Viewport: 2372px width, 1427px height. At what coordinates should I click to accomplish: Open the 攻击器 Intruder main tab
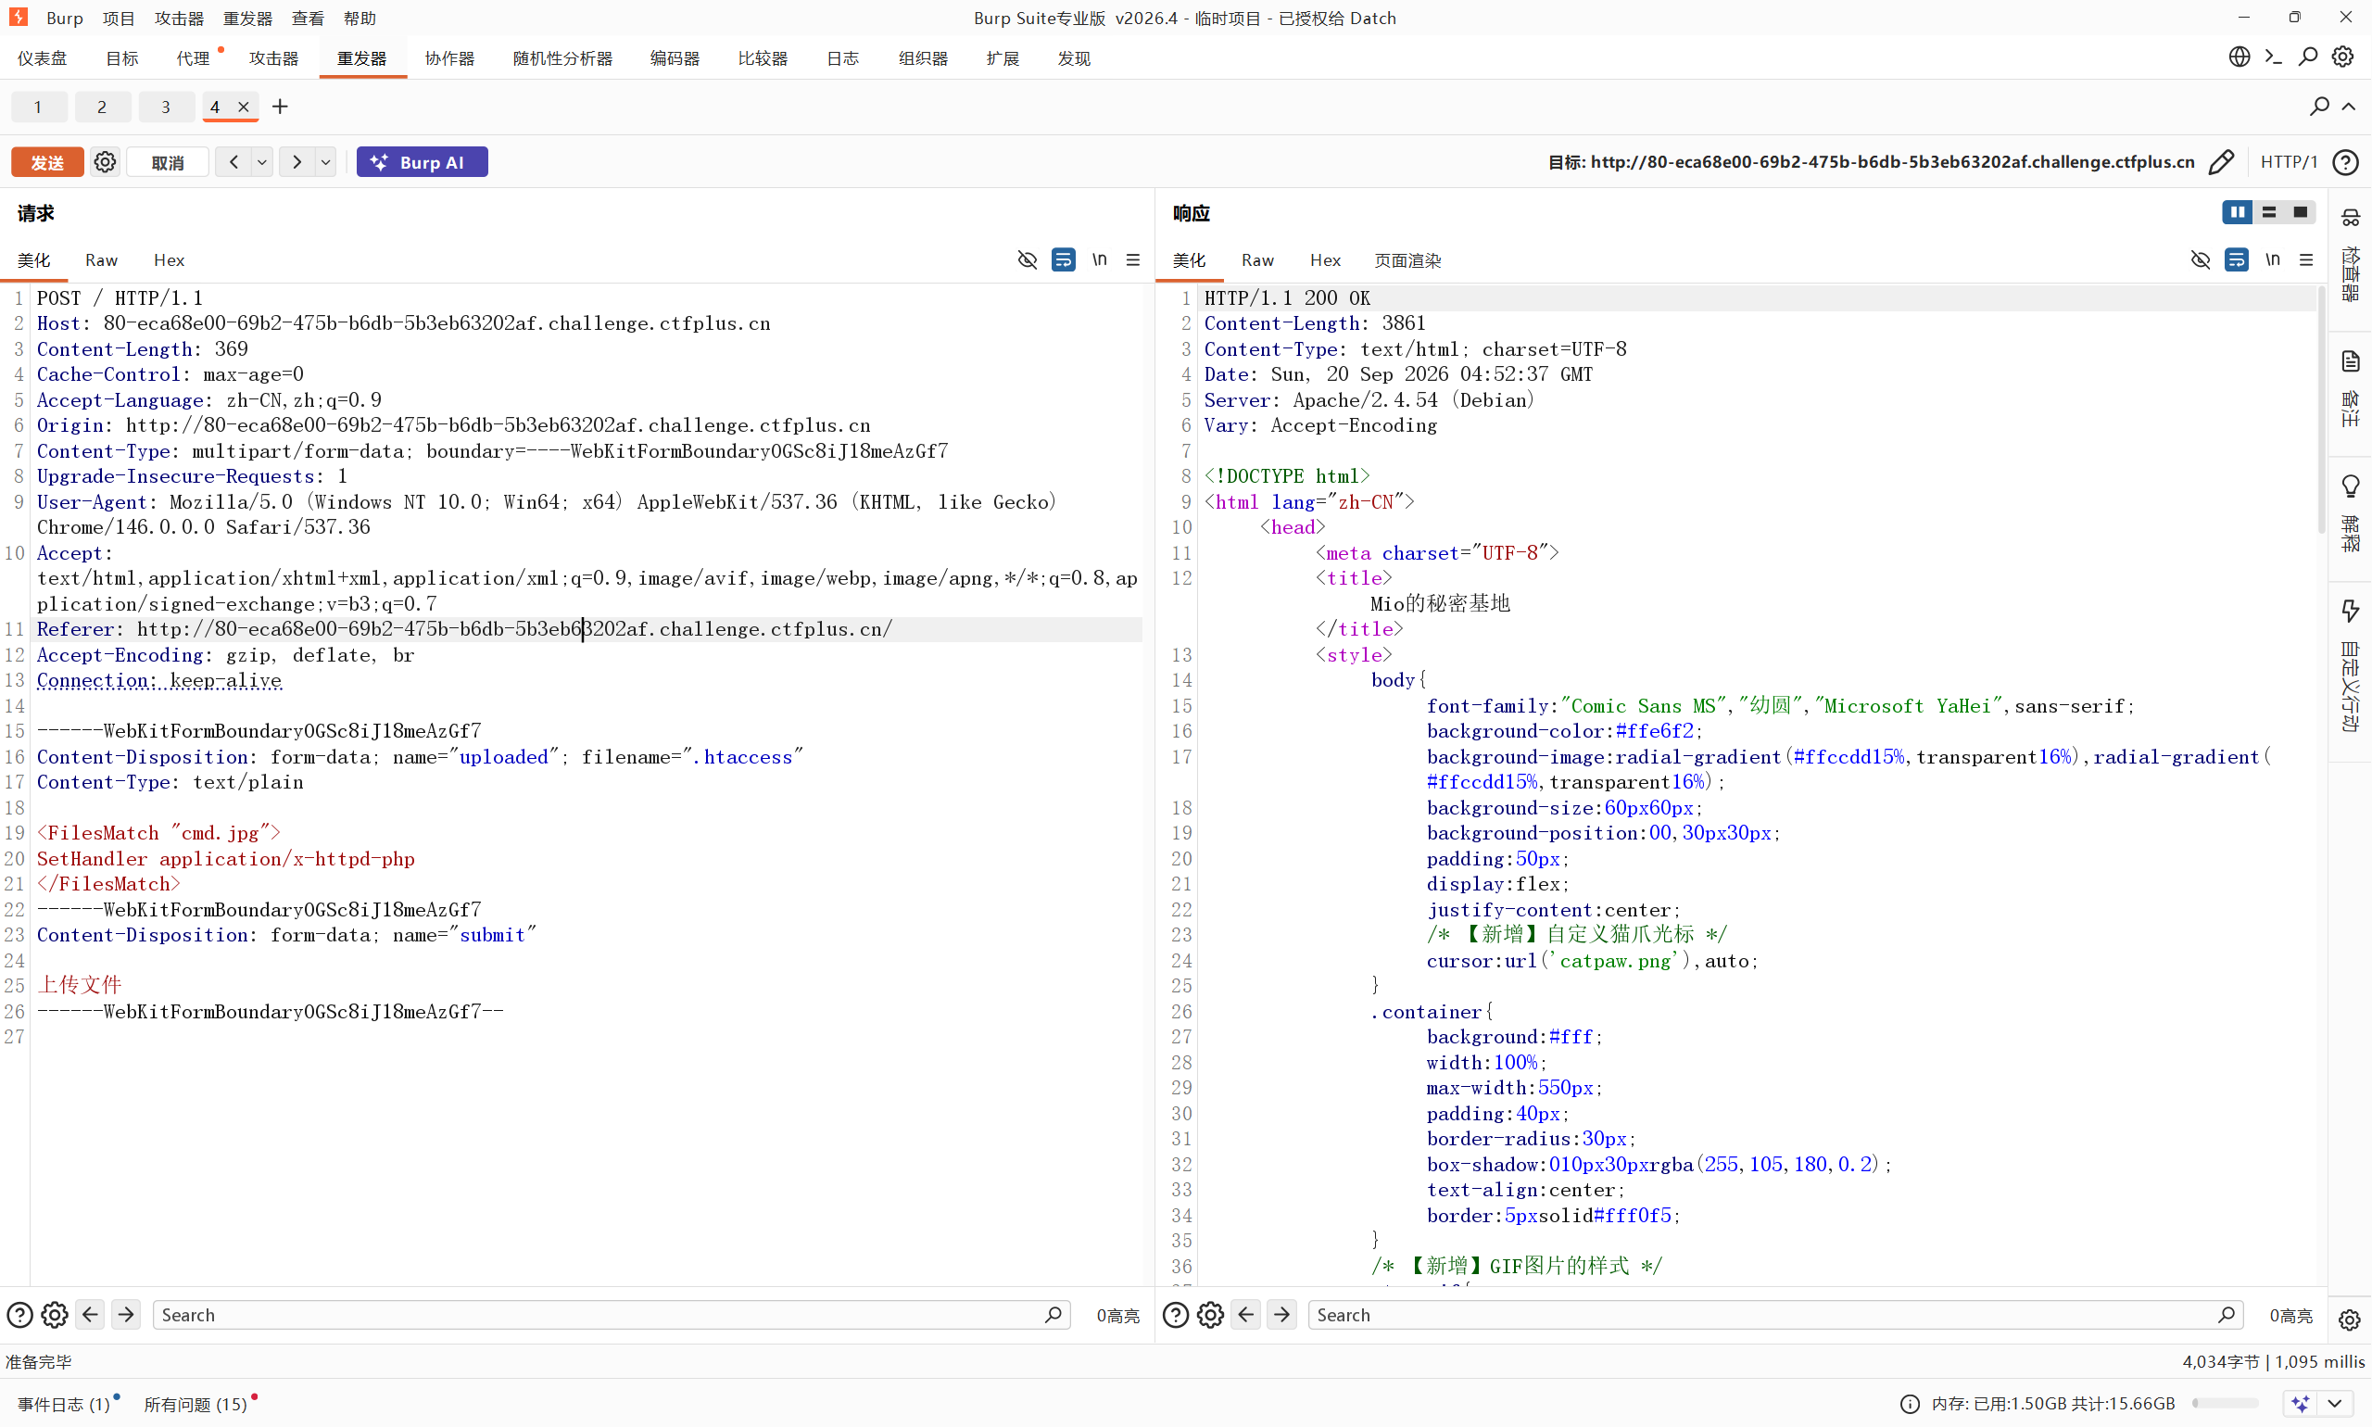tap(274, 58)
